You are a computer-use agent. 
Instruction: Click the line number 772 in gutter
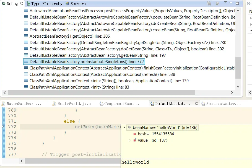click(x=12, y=127)
